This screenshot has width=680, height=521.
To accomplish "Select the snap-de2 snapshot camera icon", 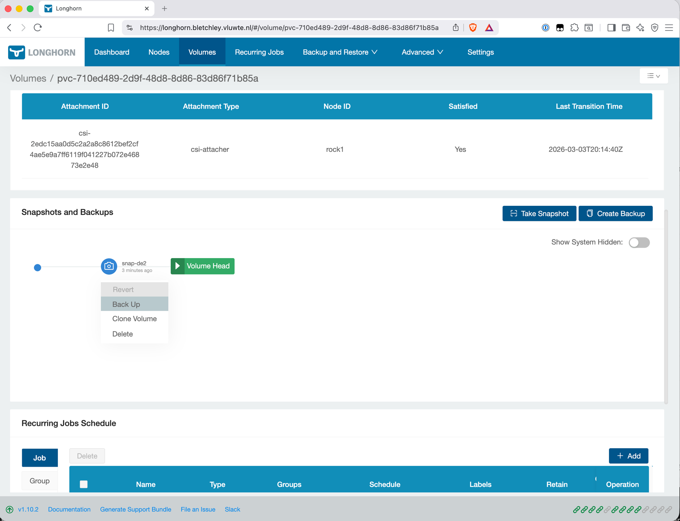I will pos(109,266).
